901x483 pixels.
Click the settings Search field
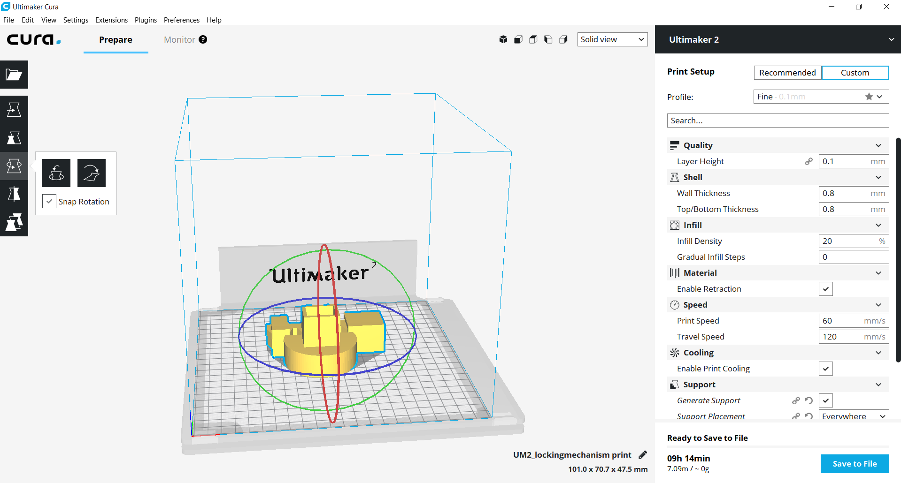pos(778,121)
